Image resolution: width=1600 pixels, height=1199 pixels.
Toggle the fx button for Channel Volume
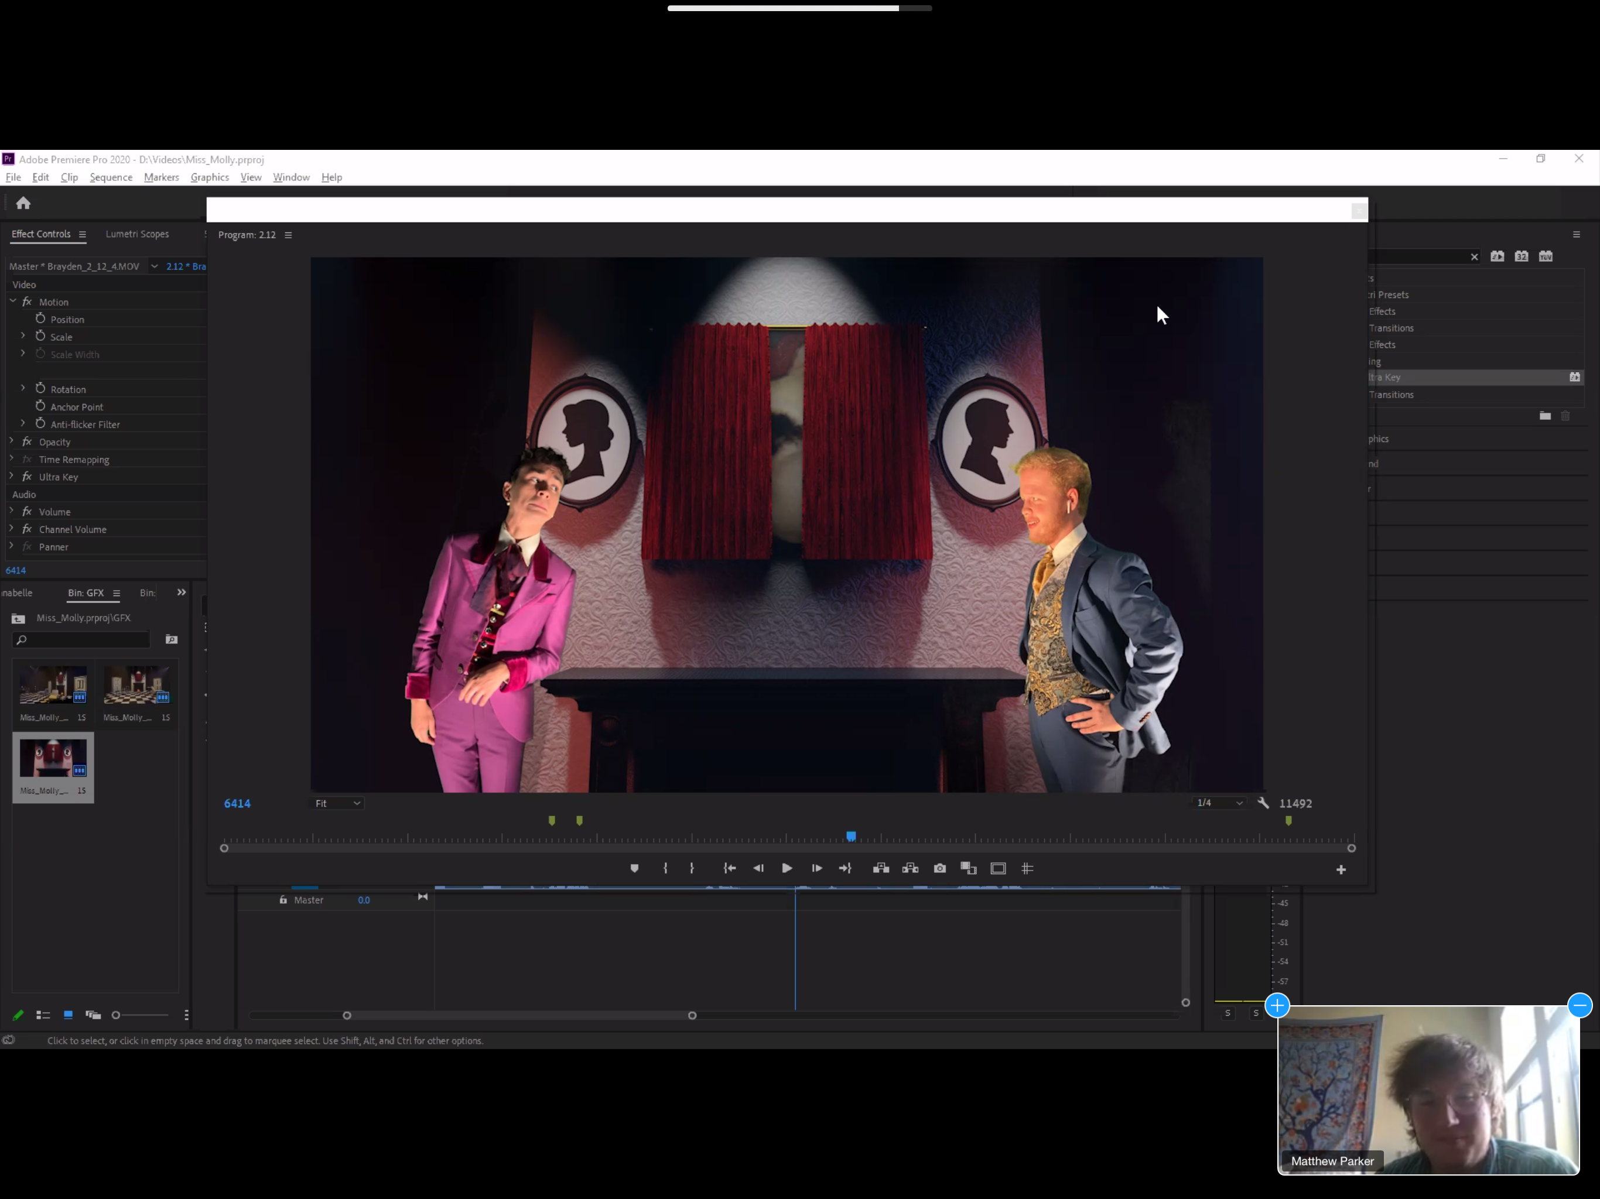coord(28,529)
